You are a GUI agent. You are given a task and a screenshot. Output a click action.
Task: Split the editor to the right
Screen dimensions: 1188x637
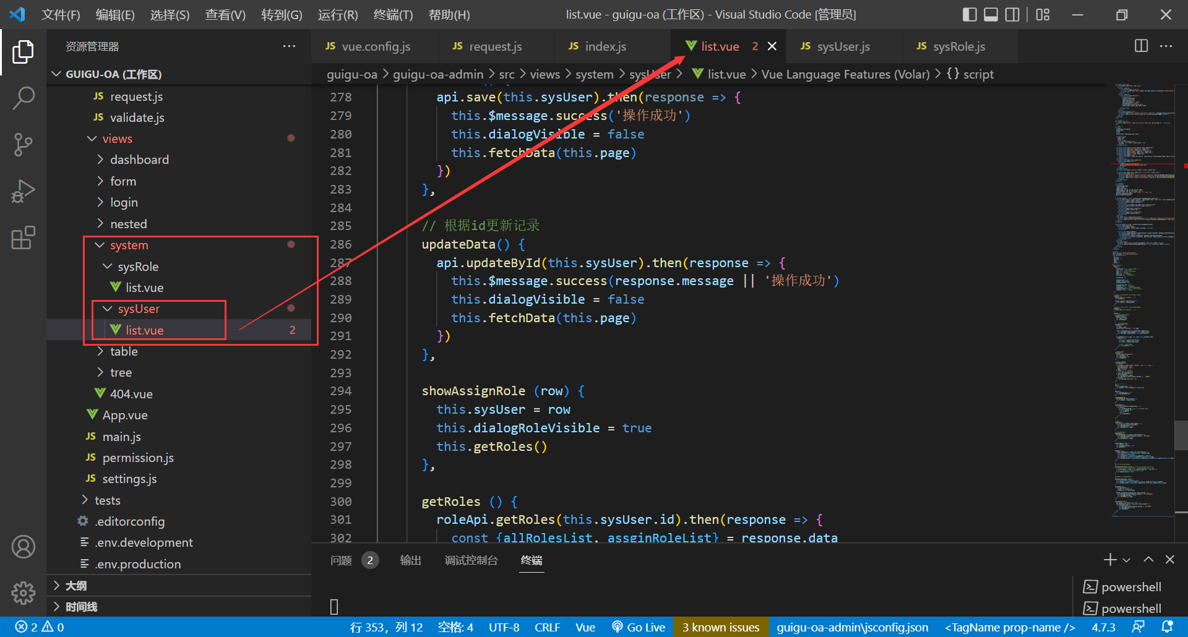click(x=1141, y=46)
